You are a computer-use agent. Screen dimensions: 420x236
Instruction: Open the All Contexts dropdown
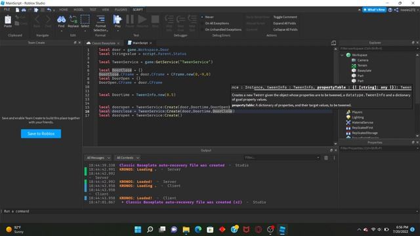point(127,158)
